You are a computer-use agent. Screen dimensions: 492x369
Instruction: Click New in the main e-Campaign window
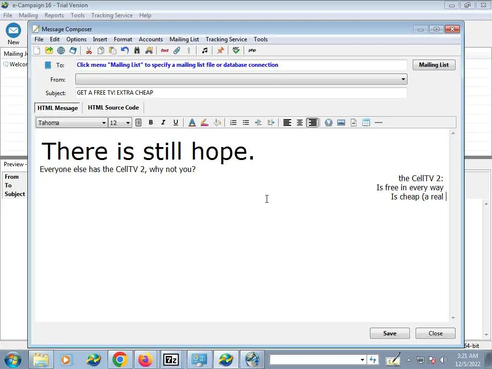pyautogui.click(x=13, y=34)
